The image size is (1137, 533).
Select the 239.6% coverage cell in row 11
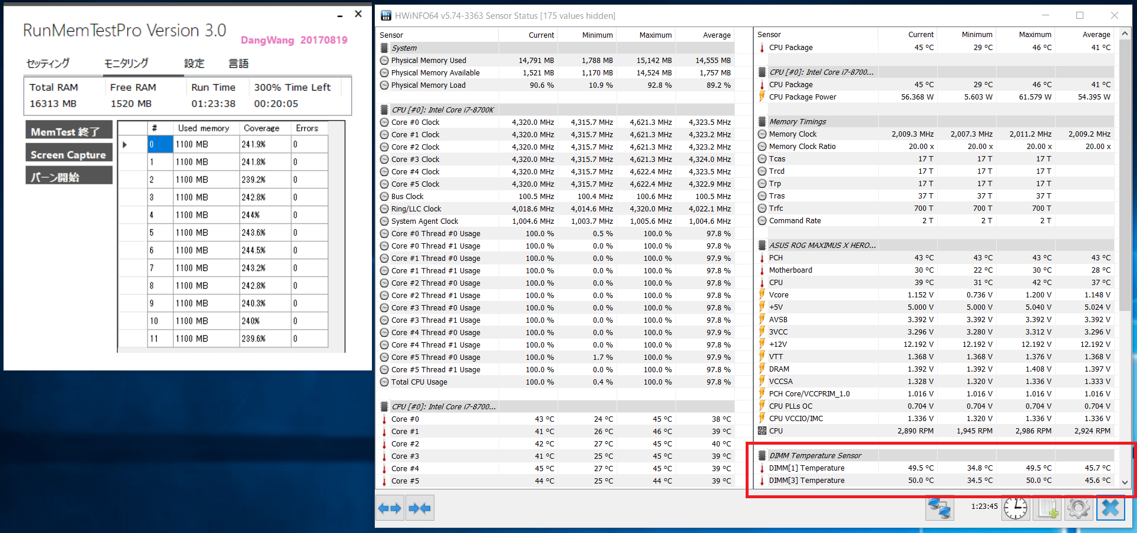[x=265, y=339]
